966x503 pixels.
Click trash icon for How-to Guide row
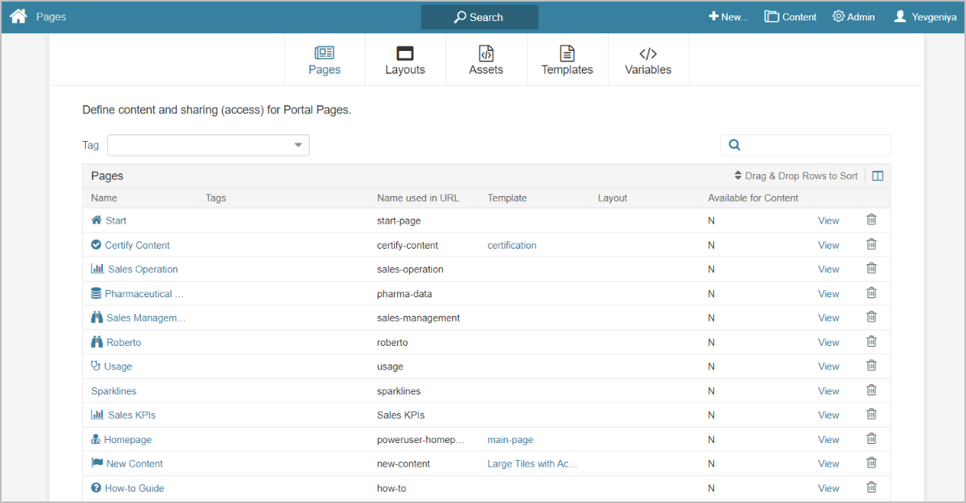[871, 487]
